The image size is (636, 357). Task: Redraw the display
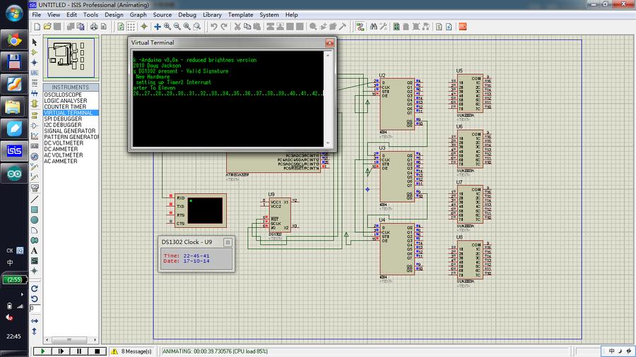121,27
